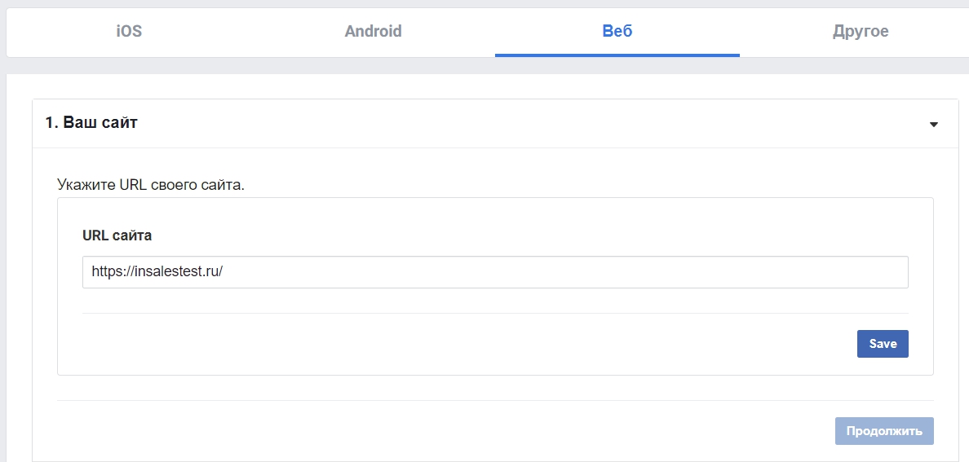Click the Продолжить button

[884, 431]
